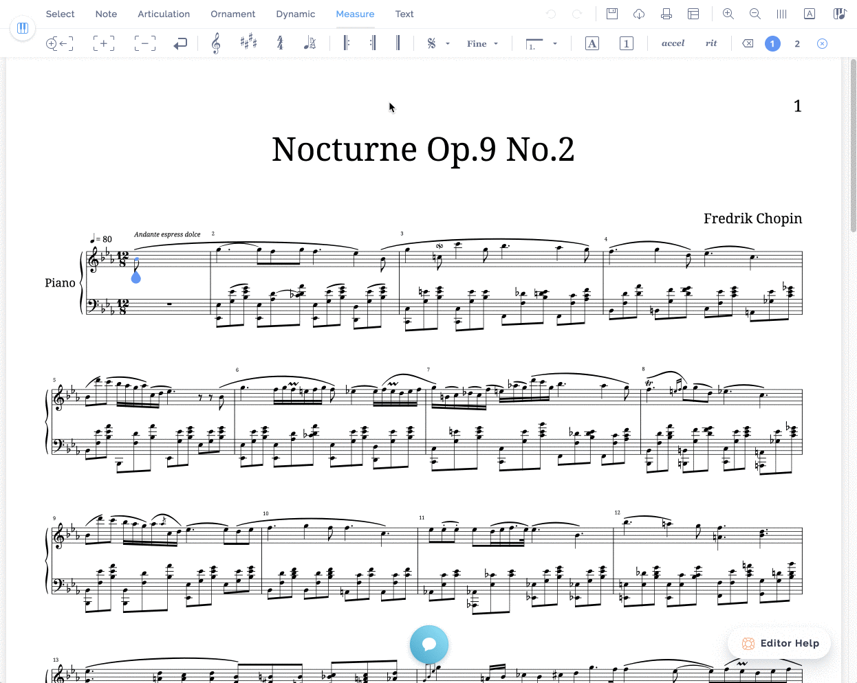This screenshot has height=683, width=857.
Task: Add a start repeat barline
Action: (x=346, y=43)
